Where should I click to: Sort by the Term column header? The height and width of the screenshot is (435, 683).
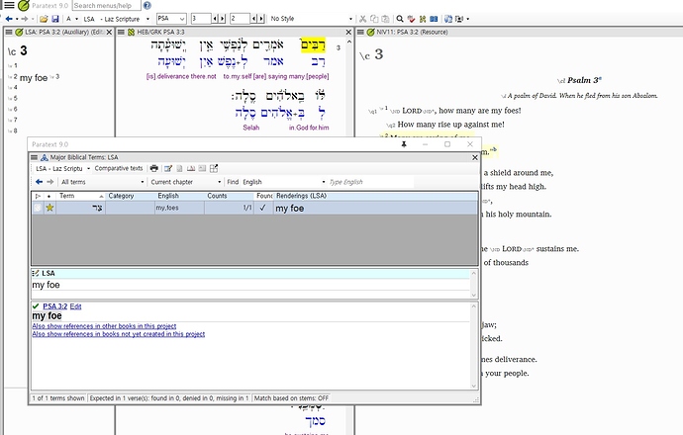[80, 196]
